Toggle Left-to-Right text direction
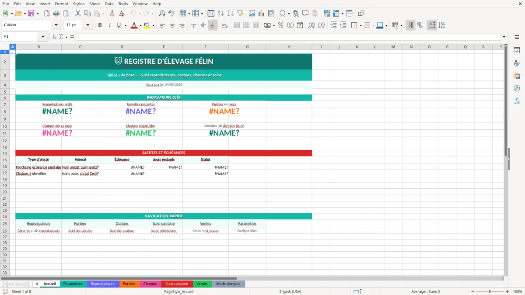 tap(410, 25)
